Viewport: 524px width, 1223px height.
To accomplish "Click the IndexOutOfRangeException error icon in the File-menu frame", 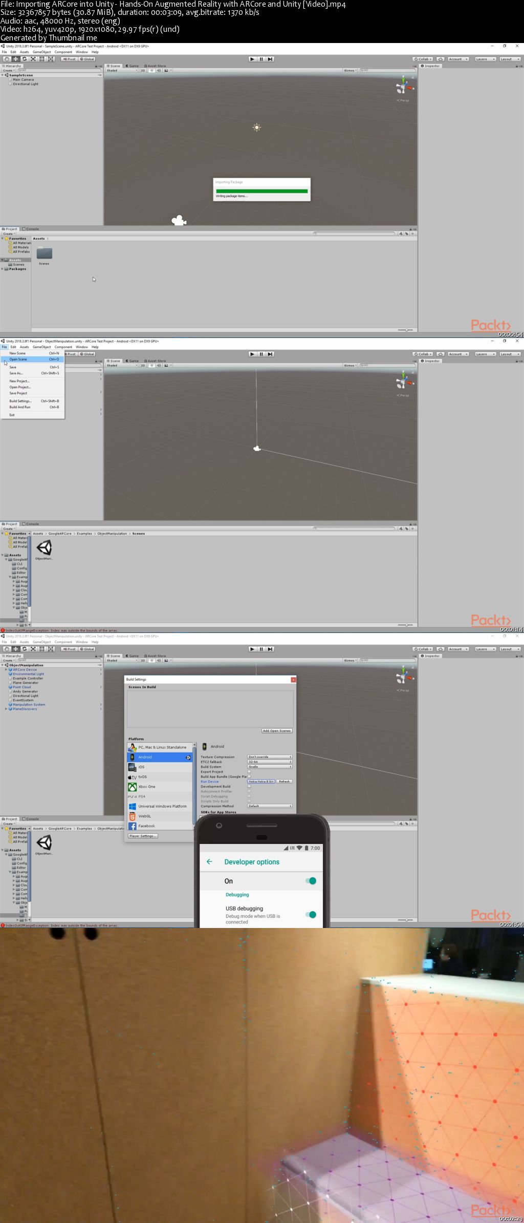I will point(3,630).
